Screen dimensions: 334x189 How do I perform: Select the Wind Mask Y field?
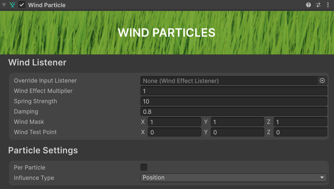coord(237,122)
